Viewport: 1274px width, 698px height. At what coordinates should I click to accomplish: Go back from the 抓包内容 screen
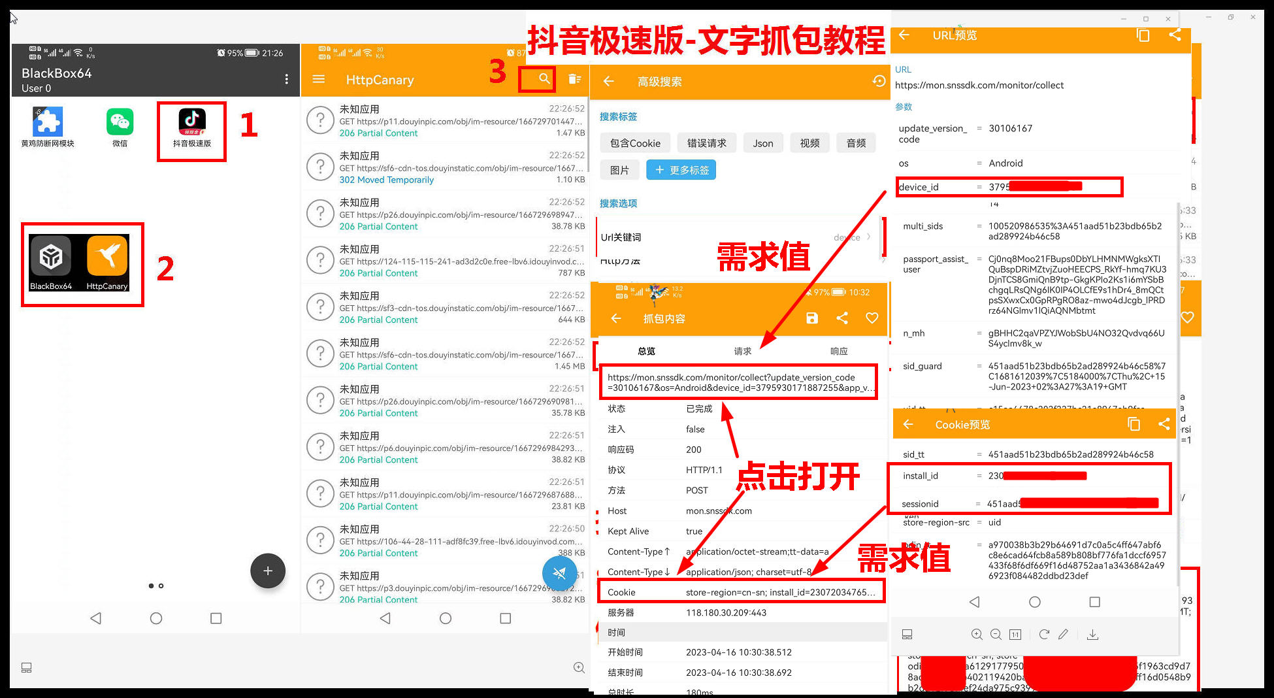[x=615, y=318]
